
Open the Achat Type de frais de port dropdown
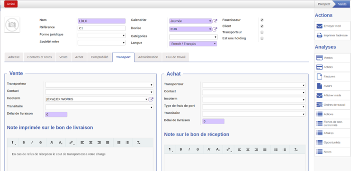[x=254, y=107]
